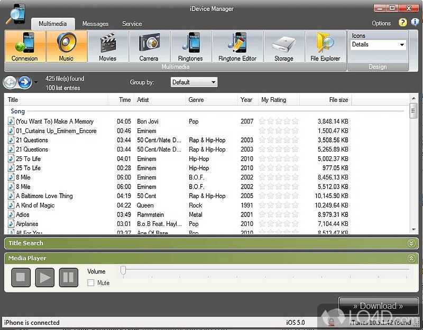Open the Icons Details dropdown

(378, 45)
